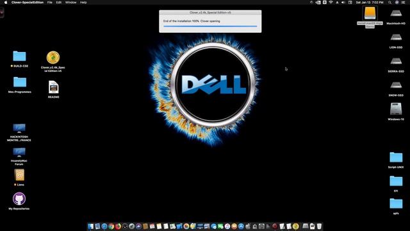Open the HACKINTOSH MONTRE...FRANCE shortcut

(19, 128)
